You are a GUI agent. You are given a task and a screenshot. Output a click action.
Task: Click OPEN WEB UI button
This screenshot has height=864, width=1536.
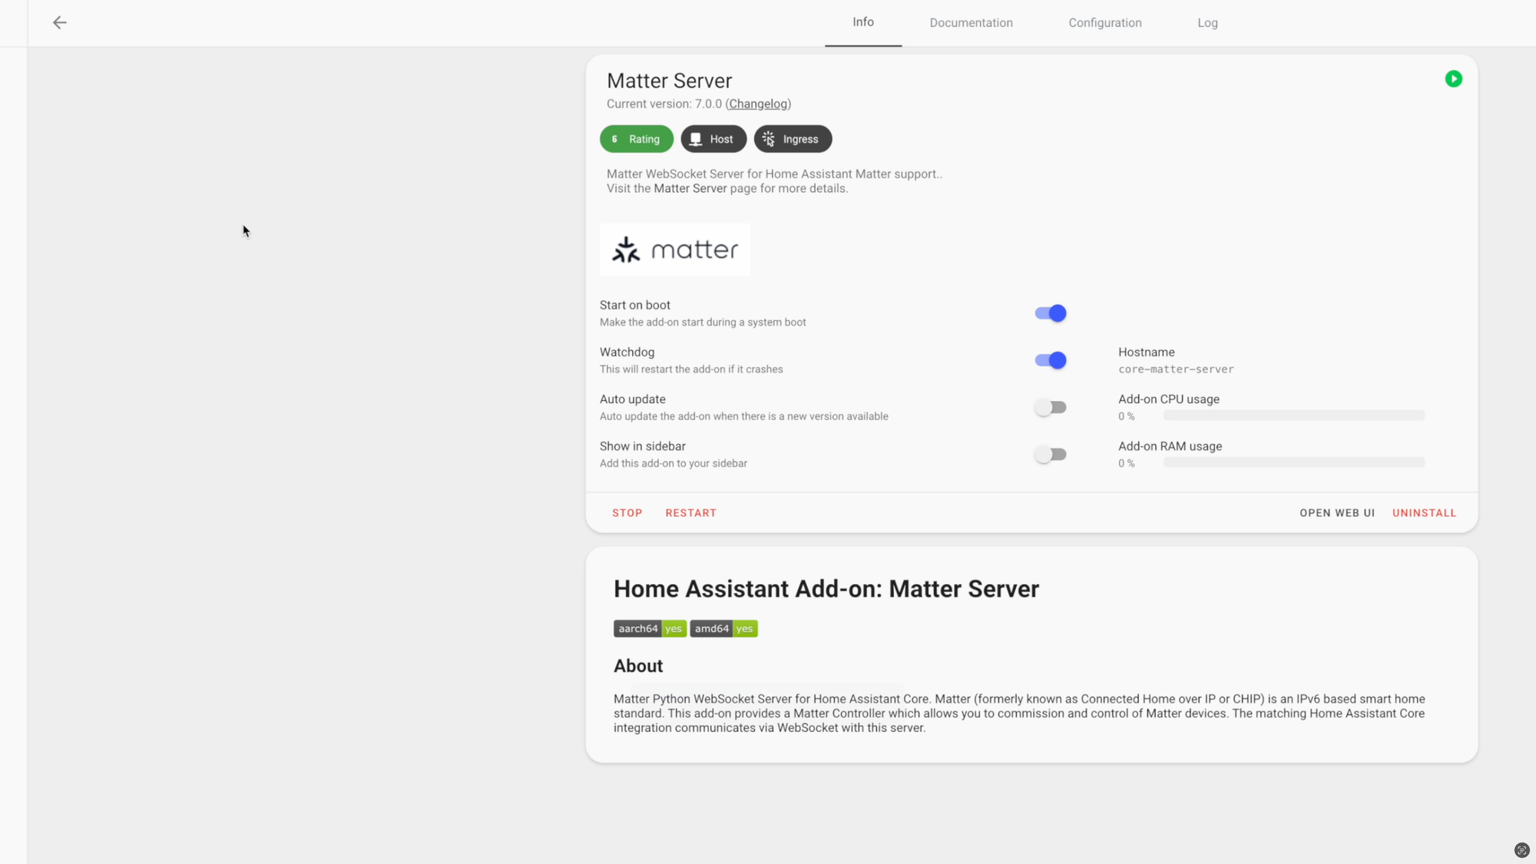coord(1337,513)
